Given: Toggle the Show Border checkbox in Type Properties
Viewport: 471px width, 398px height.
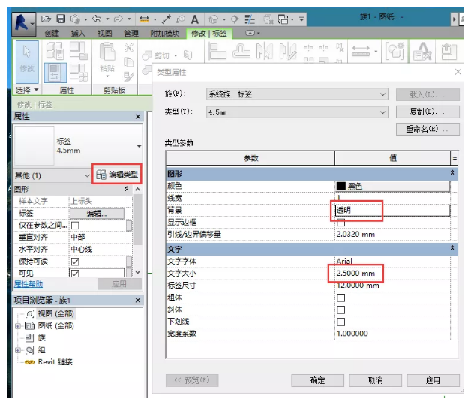Looking at the screenshot, I should point(340,223).
